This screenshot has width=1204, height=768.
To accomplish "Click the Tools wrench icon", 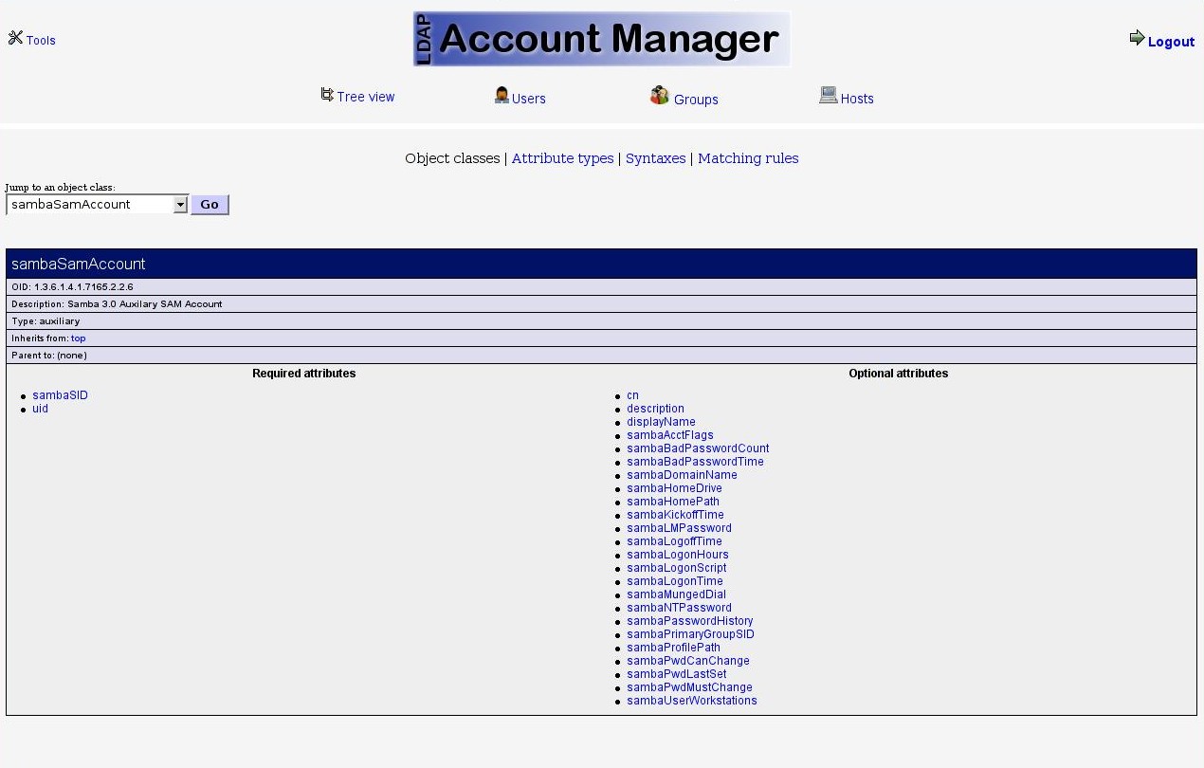I will (15, 38).
